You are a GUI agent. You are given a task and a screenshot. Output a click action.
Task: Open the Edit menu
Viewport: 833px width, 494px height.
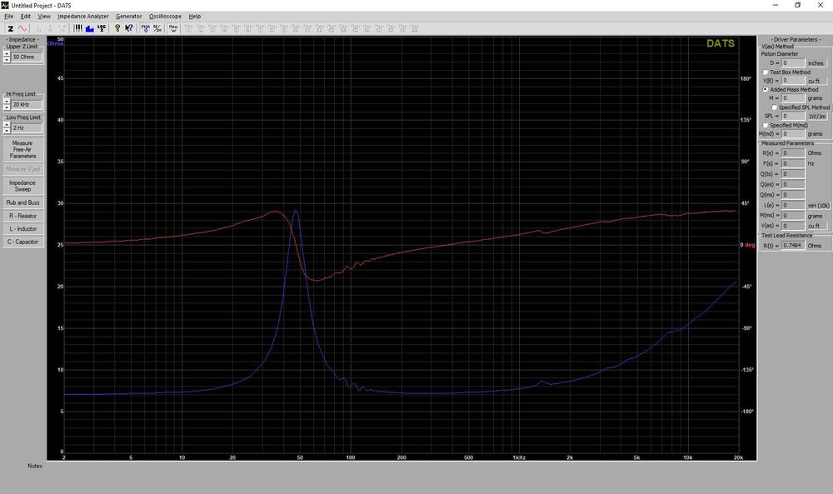26,17
